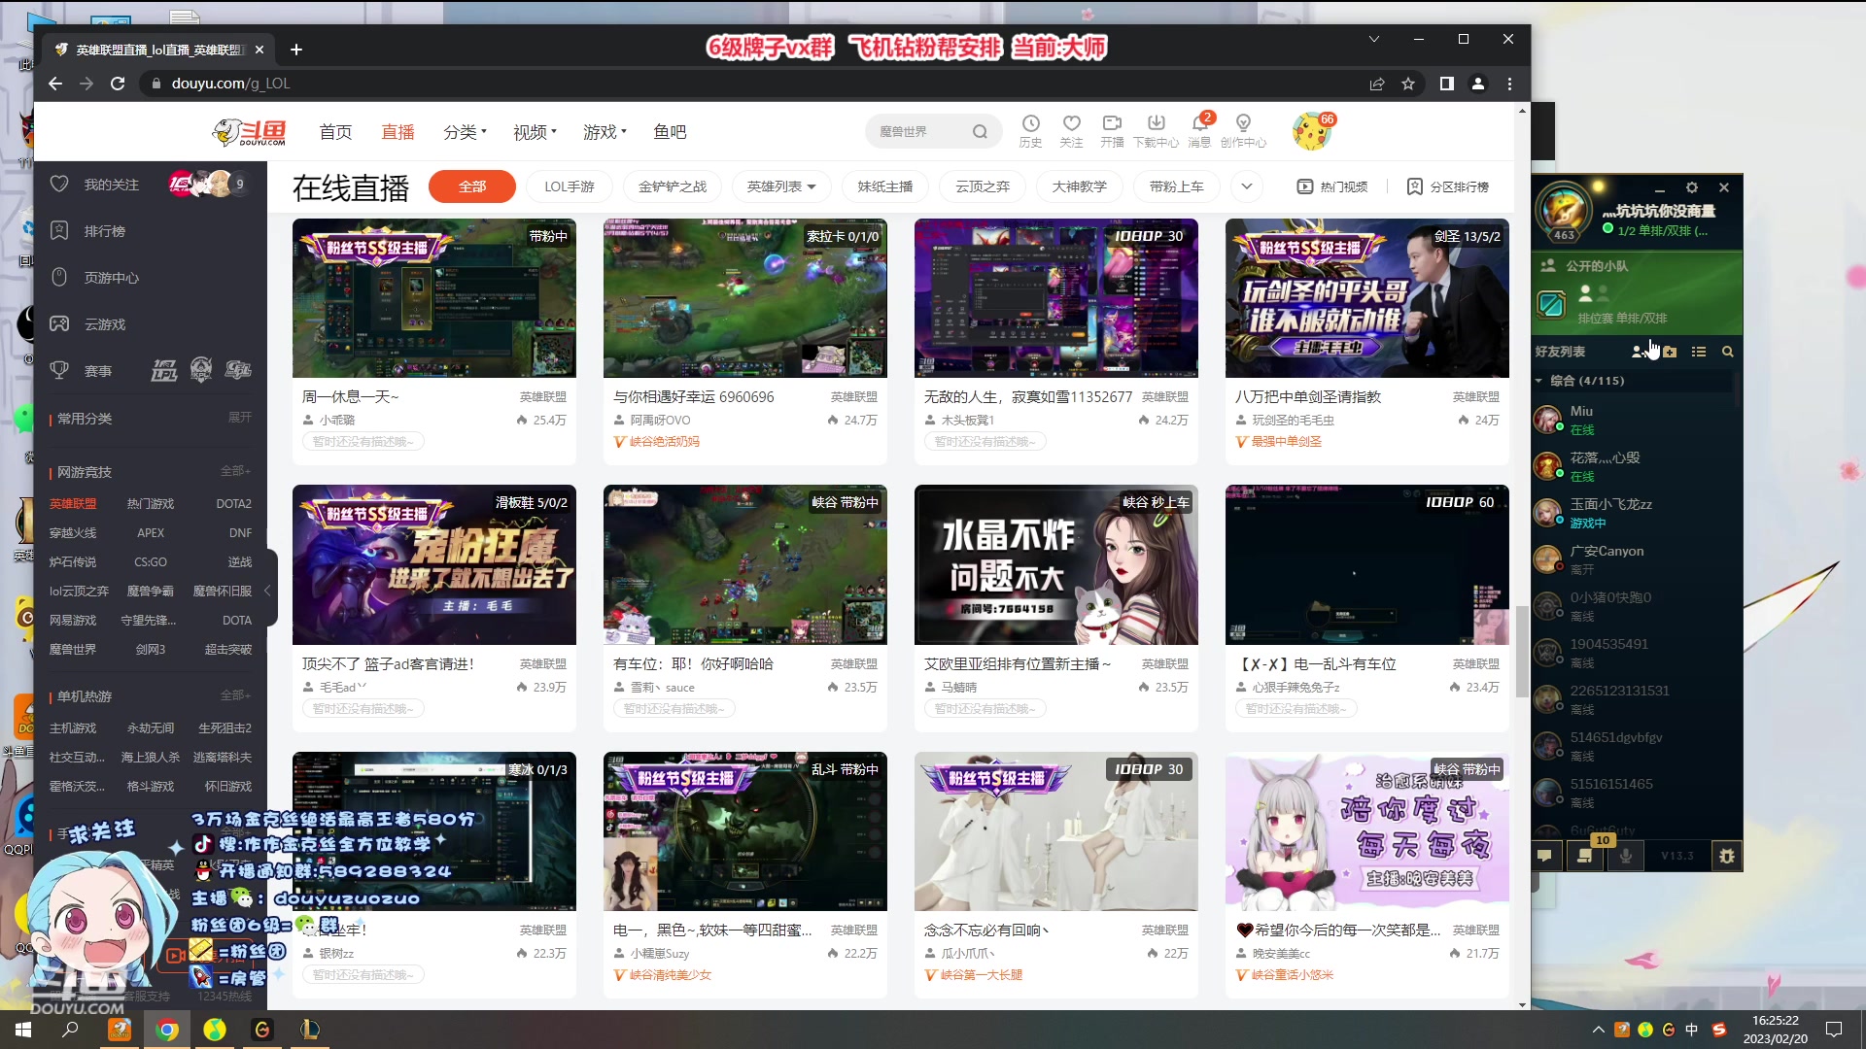The image size is (1866, 1049).
Task: Go to 首页 in top navigation
Action: point(335,132)
